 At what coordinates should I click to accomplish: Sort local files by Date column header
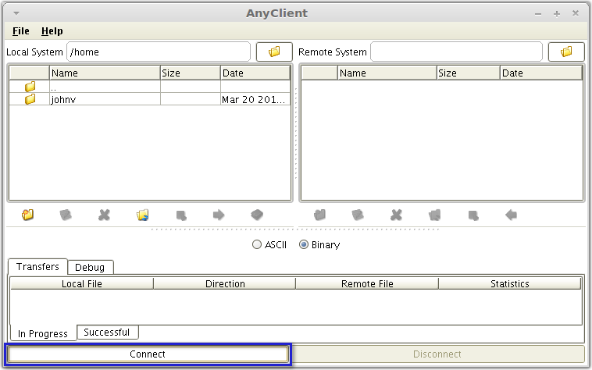coord(255,73)
